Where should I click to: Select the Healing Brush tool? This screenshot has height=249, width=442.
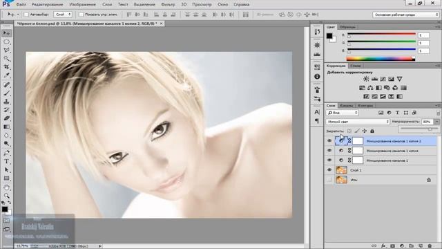(x=6, y=84)
